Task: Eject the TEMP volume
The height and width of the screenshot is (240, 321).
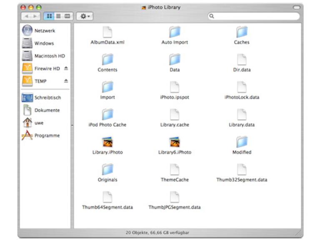Action: (66, 81)
